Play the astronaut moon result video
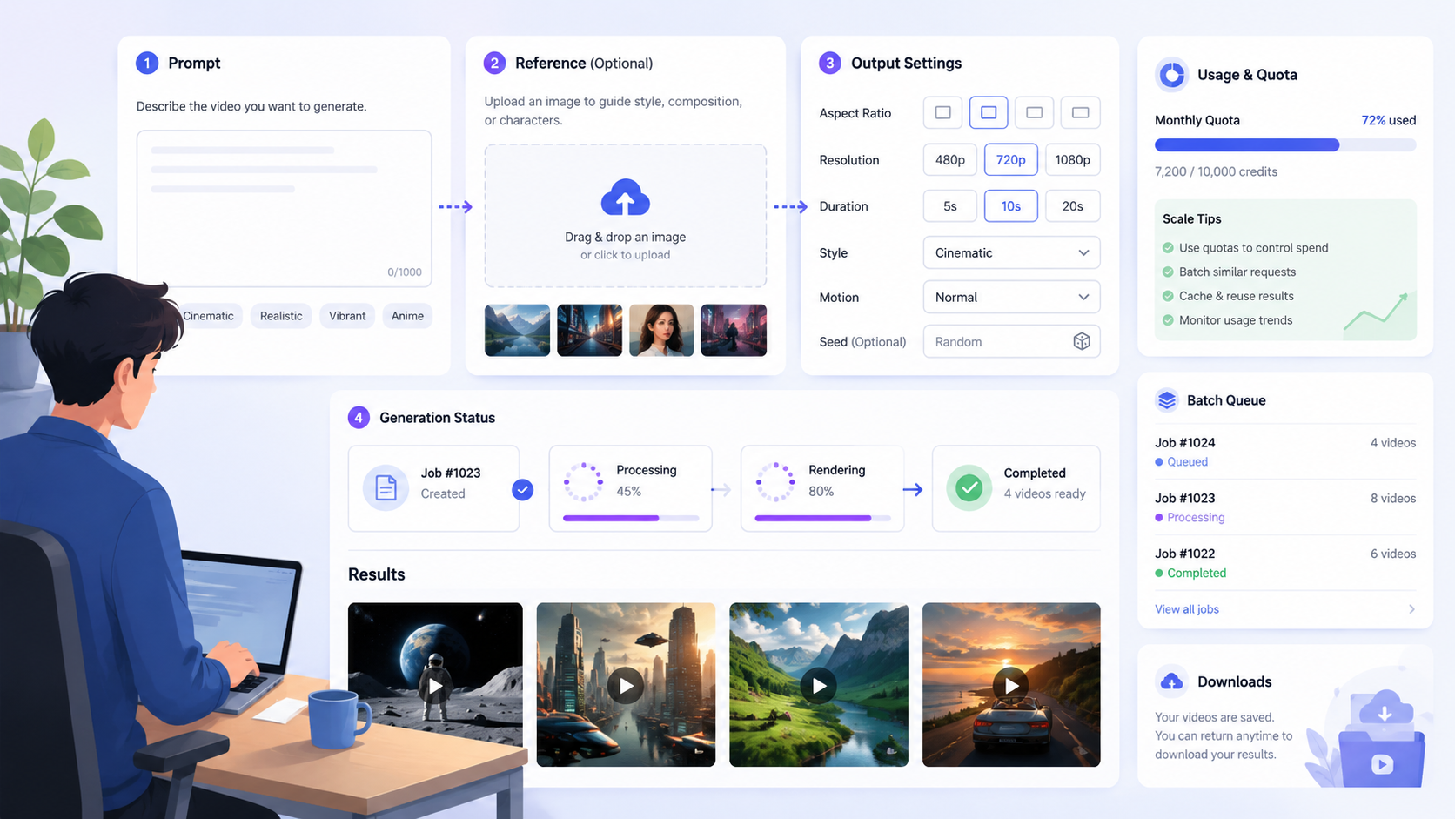This screenshot has height=819, width=1455. 435,686
